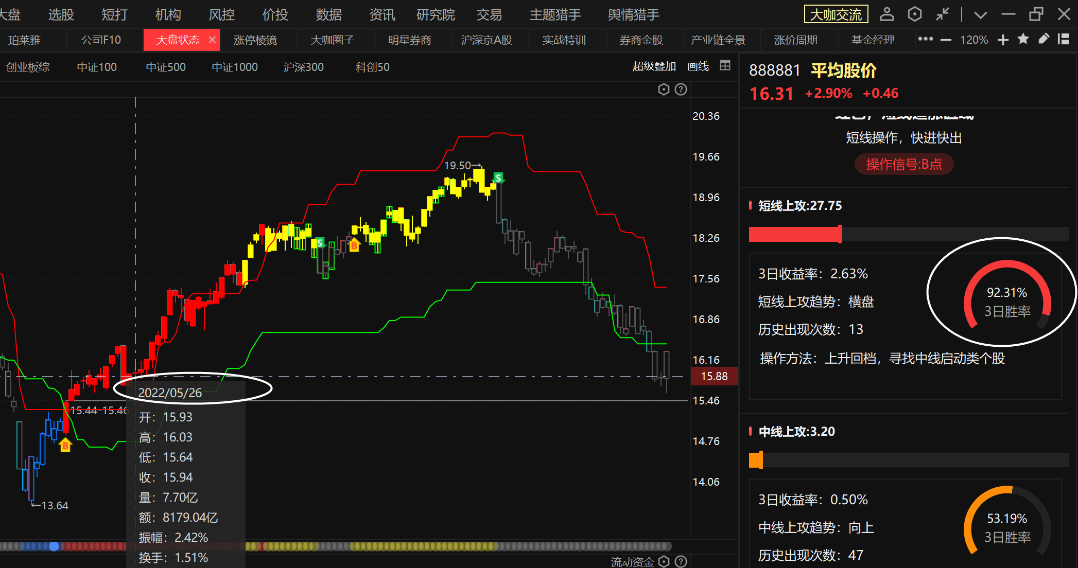The height and width of the screenshot is (568, 1078).
Task: Click the grid layout icon beside 画线
Action: pyautogui.click(x=725, y=65)
